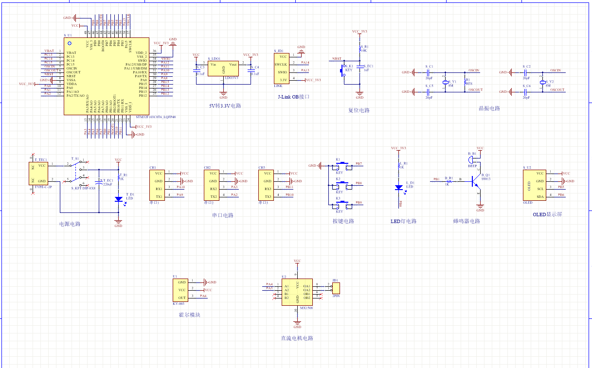Click the '电源电路' section label
The height and width of the screenshot is (368, 592).
[x=70, y=224]
